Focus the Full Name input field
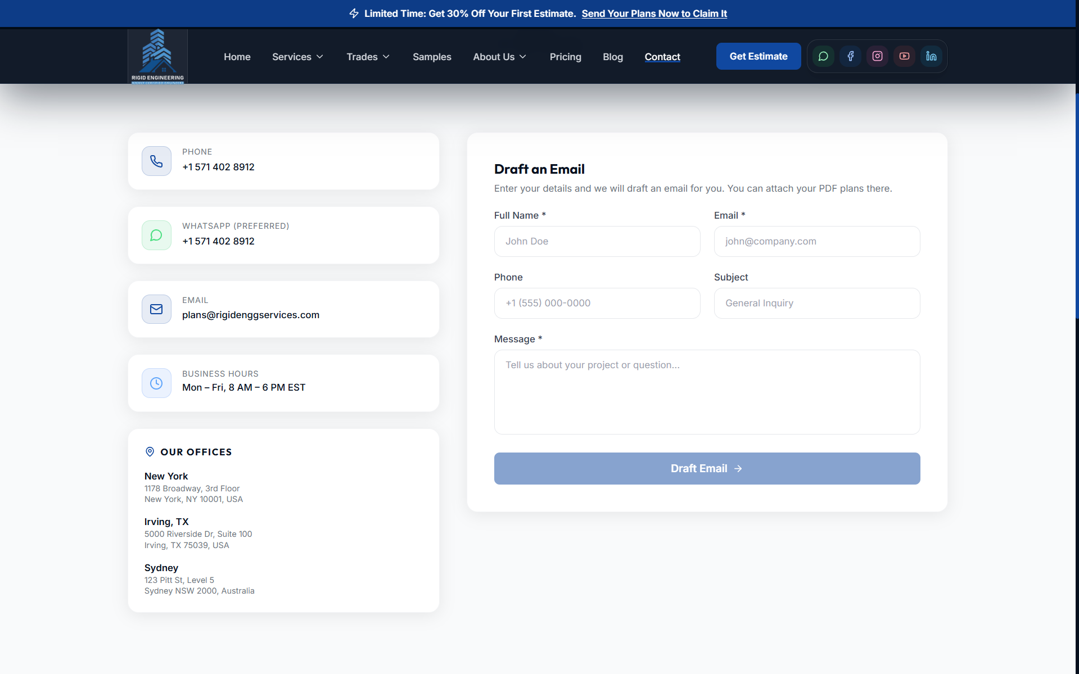Viewport: 1079px width, 674px height. [597, 241]
